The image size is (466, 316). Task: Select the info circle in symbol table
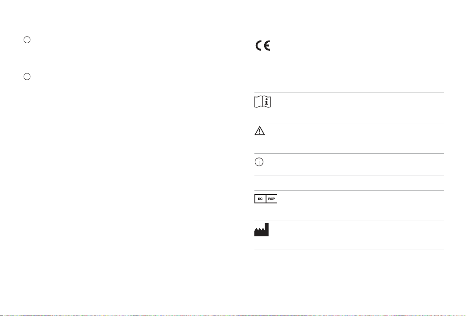(259, 162)
